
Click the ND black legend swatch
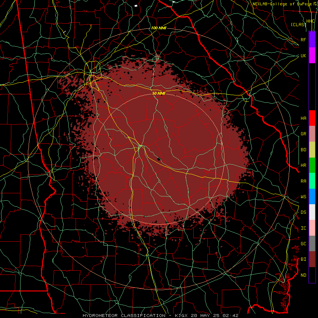[312, 275]
